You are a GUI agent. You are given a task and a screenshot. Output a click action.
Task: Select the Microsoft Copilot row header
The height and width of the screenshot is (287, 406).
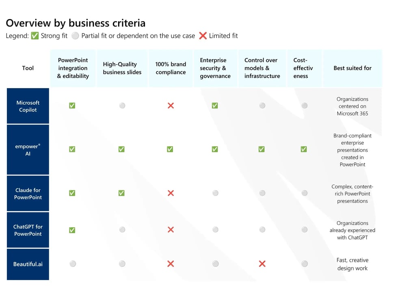click(x=28, y=106)
